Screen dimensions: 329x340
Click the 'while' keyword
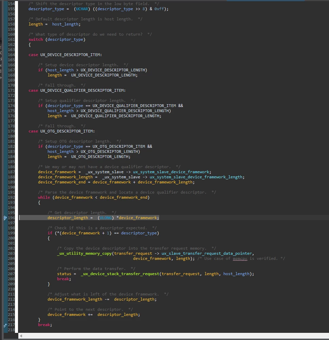[x=44, y=198]
